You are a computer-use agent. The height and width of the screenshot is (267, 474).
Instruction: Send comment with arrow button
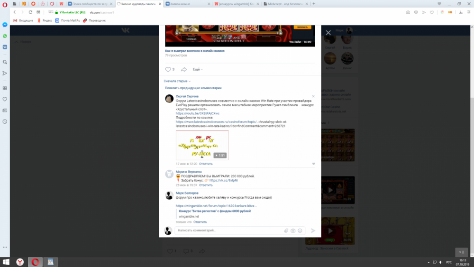(313, 230)
